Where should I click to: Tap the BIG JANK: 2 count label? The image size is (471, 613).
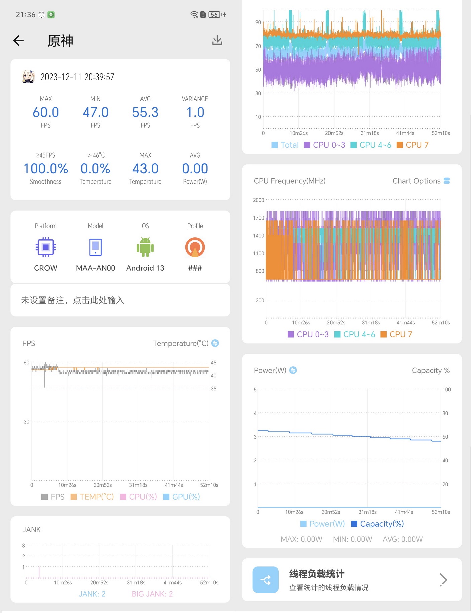click(x=152, y=594)
